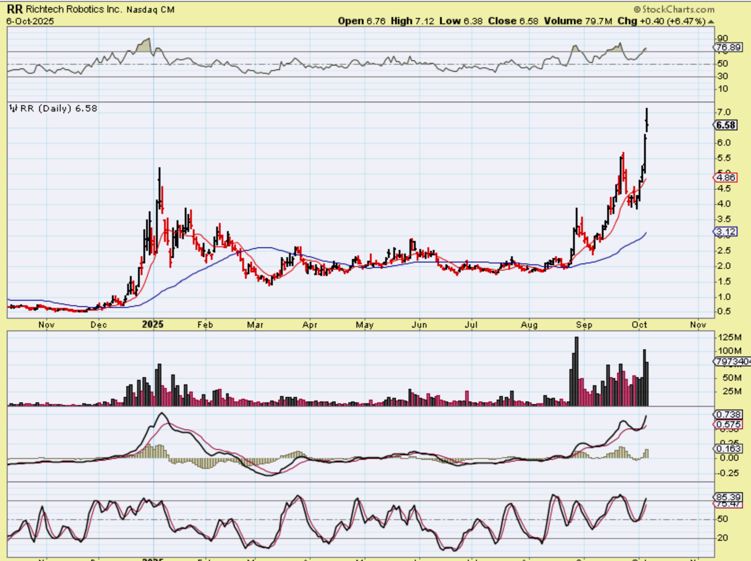Image resolution: width=751 pixels, height=561 pixels.
Task: Click the current volume tag 7973404
Action: point(733,361)
